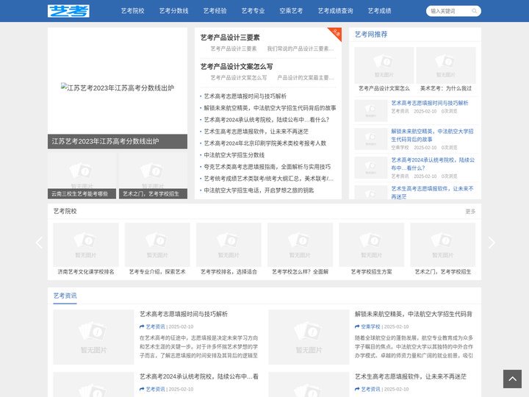This screenshot has height=397, width=529.
Task: Open list item 艺考统考成绩艺术类联考
Action: [269, 179]
